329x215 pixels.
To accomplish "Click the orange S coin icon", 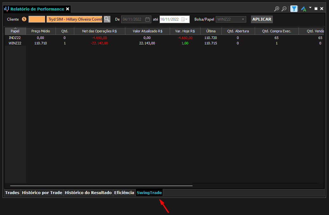I will coord(24,19).
